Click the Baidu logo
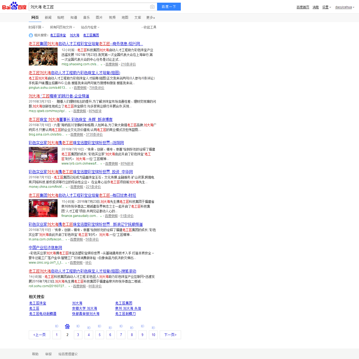This screenshot has width=359, height=359. pyautogui.click(x=14, y=6)
